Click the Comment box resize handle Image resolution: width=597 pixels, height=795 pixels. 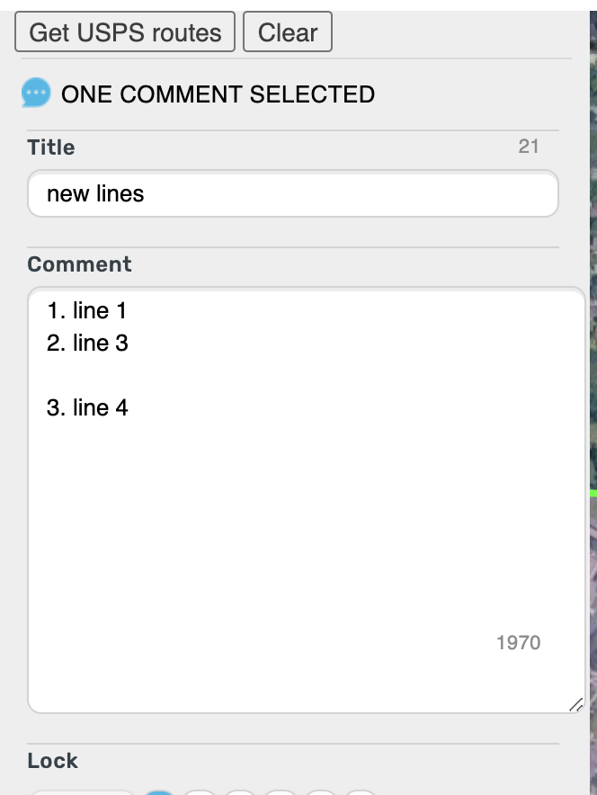(x=575, y=704)
